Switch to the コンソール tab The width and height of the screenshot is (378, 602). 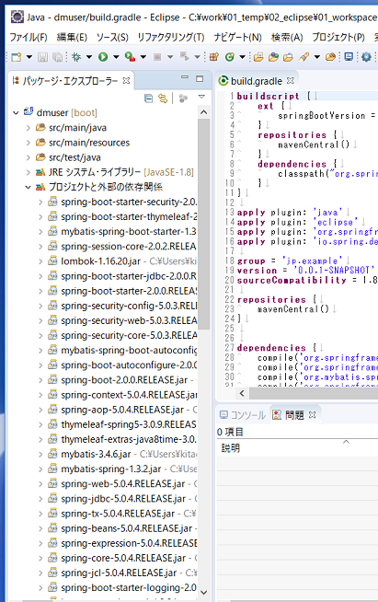tap(243, 415)
